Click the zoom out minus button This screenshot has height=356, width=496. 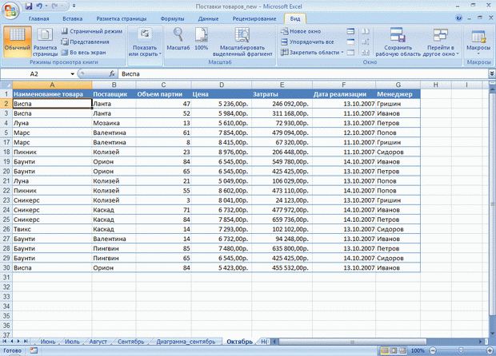tap(433, 350)
